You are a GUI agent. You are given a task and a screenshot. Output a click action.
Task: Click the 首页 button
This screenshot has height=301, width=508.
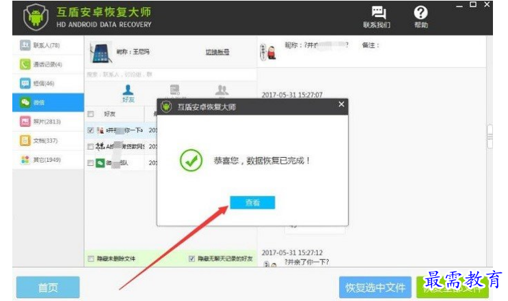tap(48, 287)
